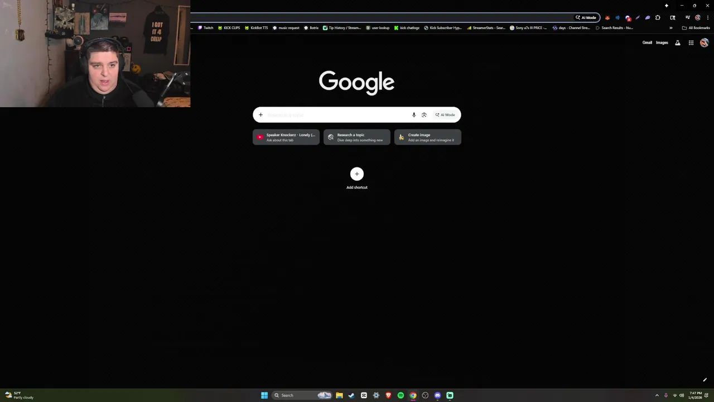Select the Speaker Knockerz tab suggestion chip
Image resolution: width=714 pixels, height=402 pixels.
tap(286, 137)
